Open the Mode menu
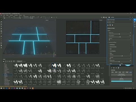This screenshot has width=136, height=102. pos(7,15)
